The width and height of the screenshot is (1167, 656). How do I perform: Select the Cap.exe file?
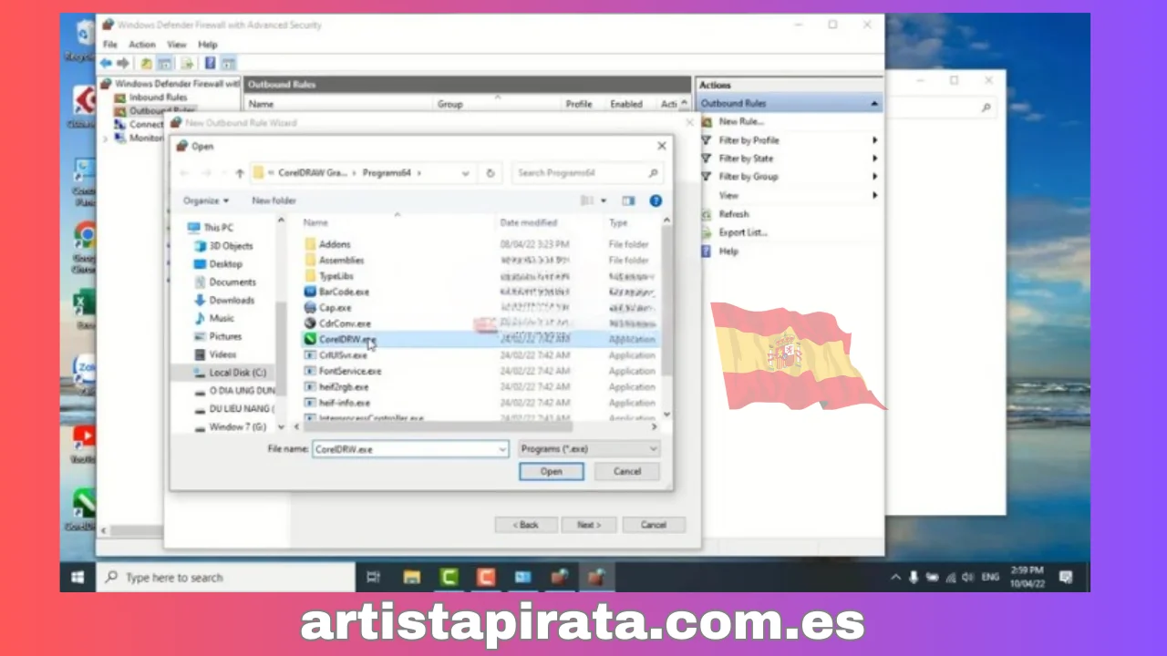[x=334, y=308]
